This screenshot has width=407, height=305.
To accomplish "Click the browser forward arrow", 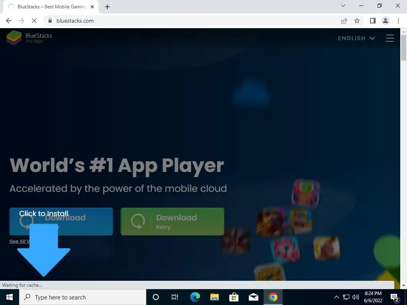I will [21, 21].
